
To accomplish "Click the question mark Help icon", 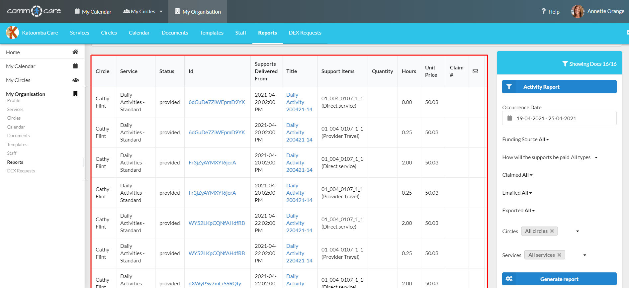I will [543, 11].
